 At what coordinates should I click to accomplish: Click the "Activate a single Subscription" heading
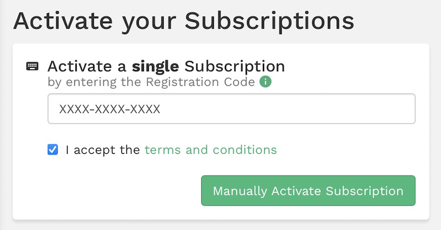166,67
